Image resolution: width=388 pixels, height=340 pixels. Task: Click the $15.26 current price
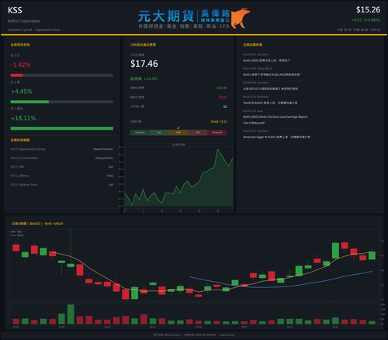(368, 10)
